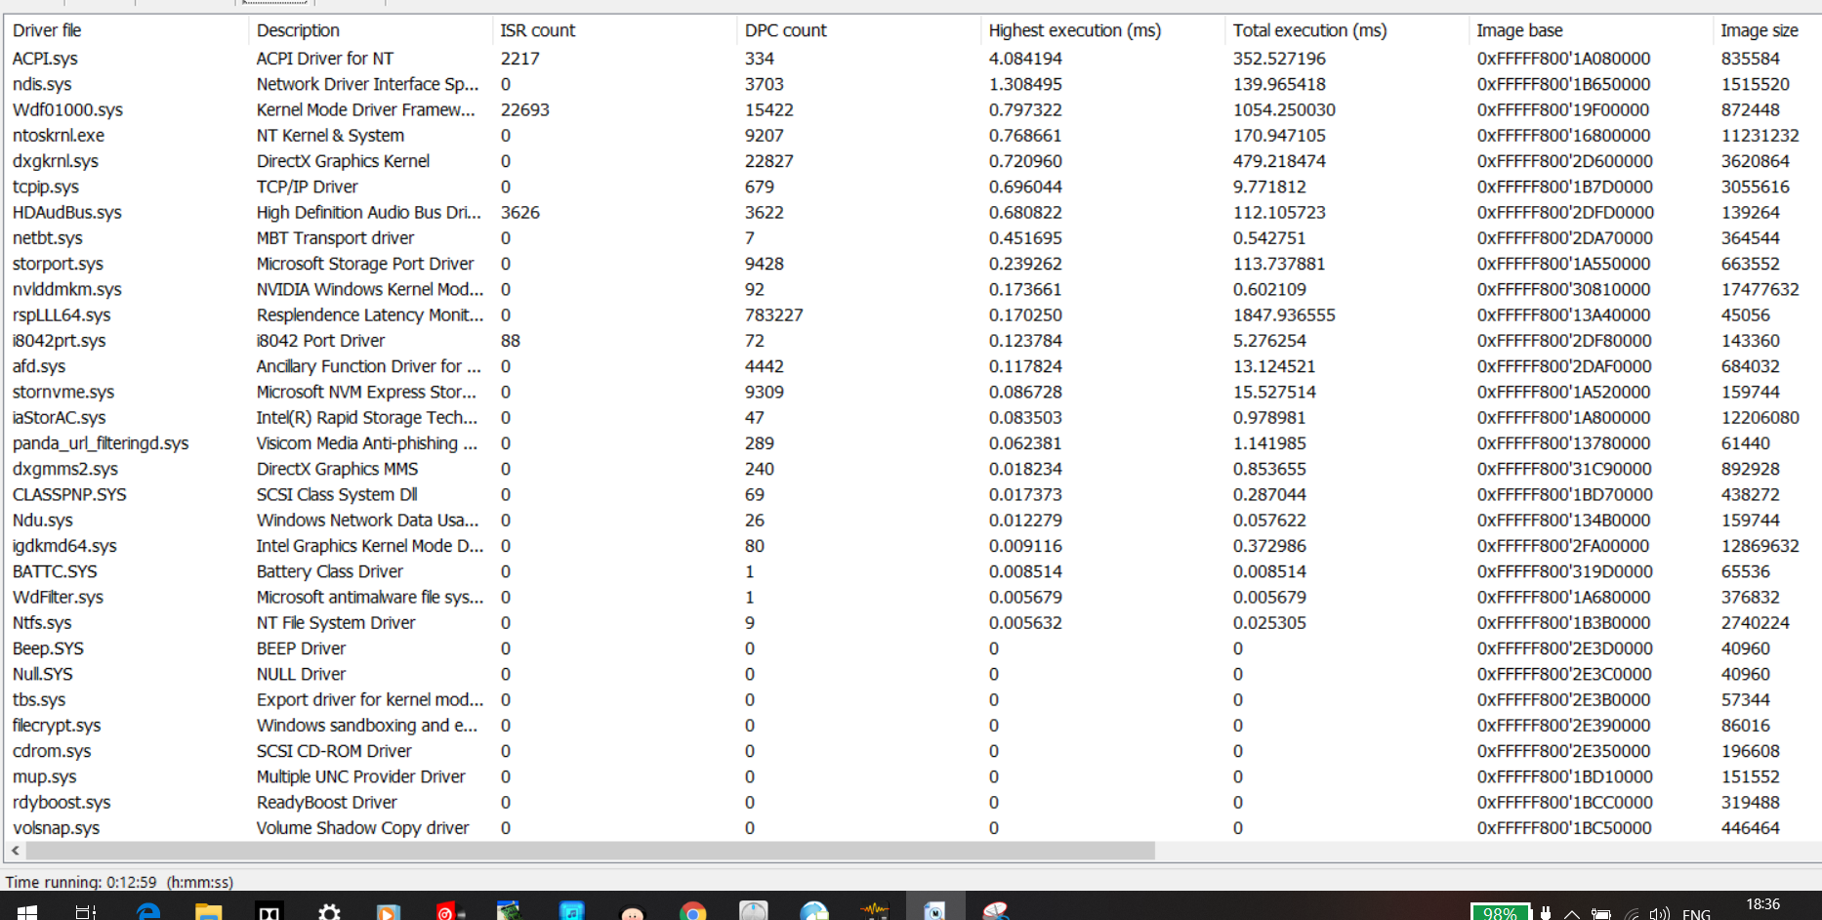Select the panda_url_filteringd.sys row
The height and width of the screenshot is (920, 1822).
913,442
